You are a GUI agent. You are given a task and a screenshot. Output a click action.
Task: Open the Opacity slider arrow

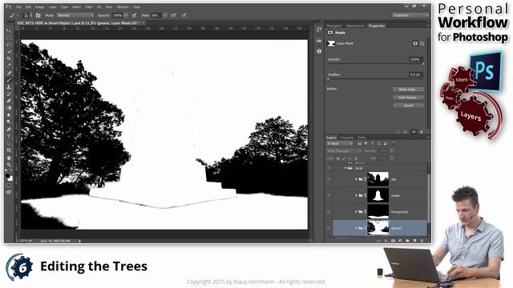(x=126, y=15)
